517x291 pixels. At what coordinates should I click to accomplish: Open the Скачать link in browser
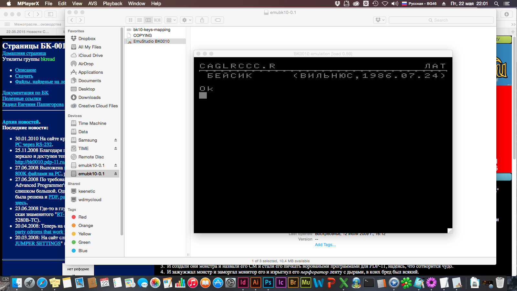24,76
